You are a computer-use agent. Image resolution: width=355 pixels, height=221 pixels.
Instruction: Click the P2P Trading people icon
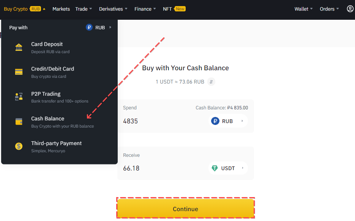click(19, 97)
